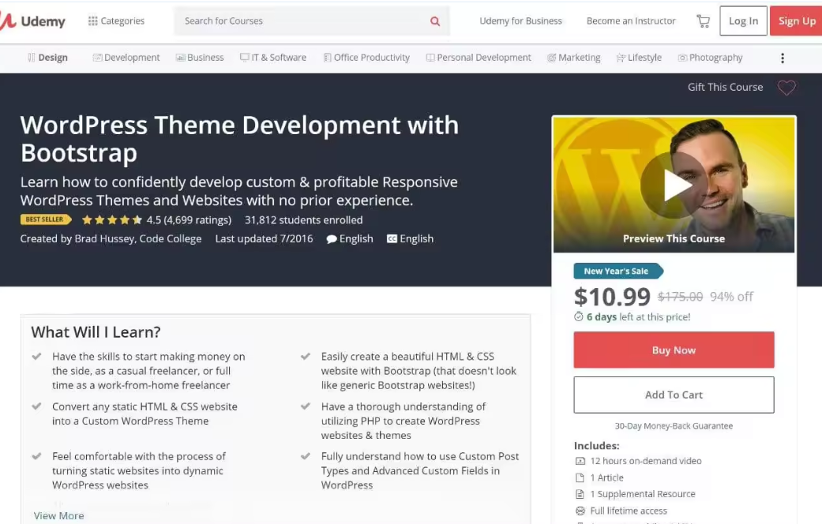
Task: Select the Photography category
Action: [x=711, y=58]
